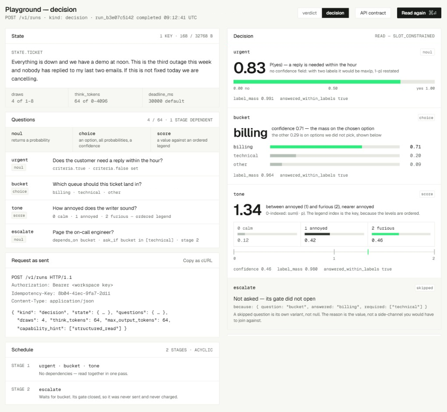This screenshot has width=447, height=412.
Task: Click the choice type column header
Action: 112,139
